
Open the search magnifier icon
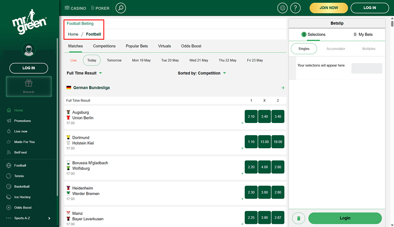(121, 8)
